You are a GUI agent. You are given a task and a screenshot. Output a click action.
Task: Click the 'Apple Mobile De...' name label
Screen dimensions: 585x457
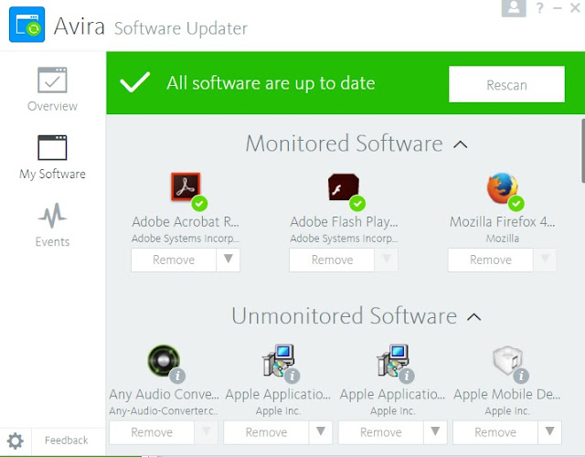pyautogui.click(x=507, y=394)
